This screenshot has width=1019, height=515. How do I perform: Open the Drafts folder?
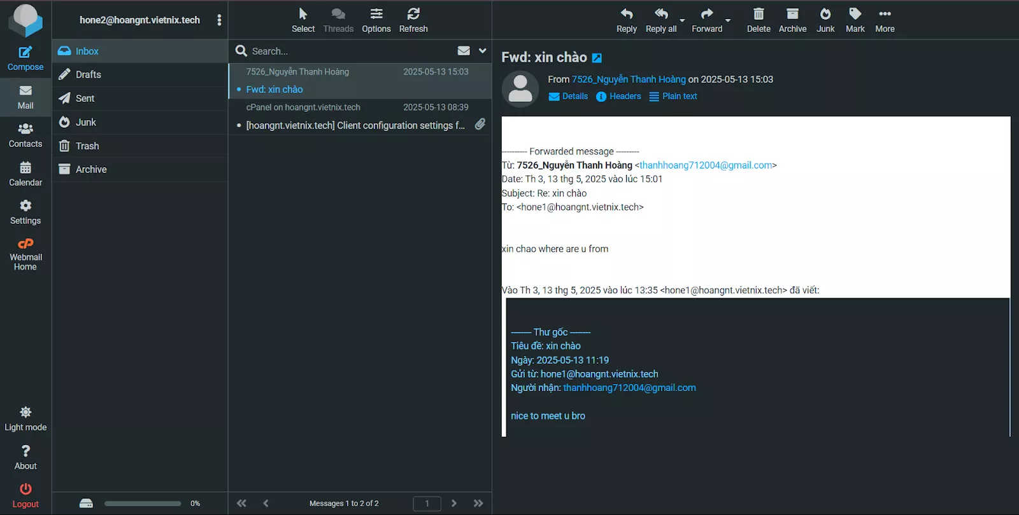click(89, 74)
